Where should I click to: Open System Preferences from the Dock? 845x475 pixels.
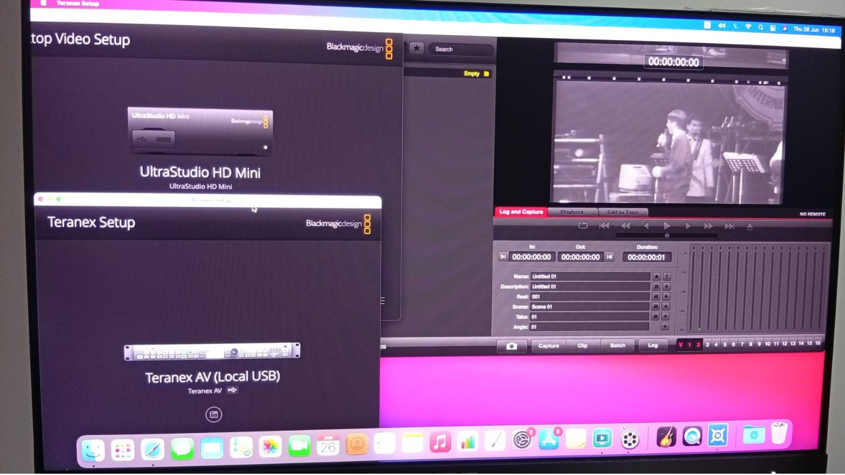coord(522,440)
